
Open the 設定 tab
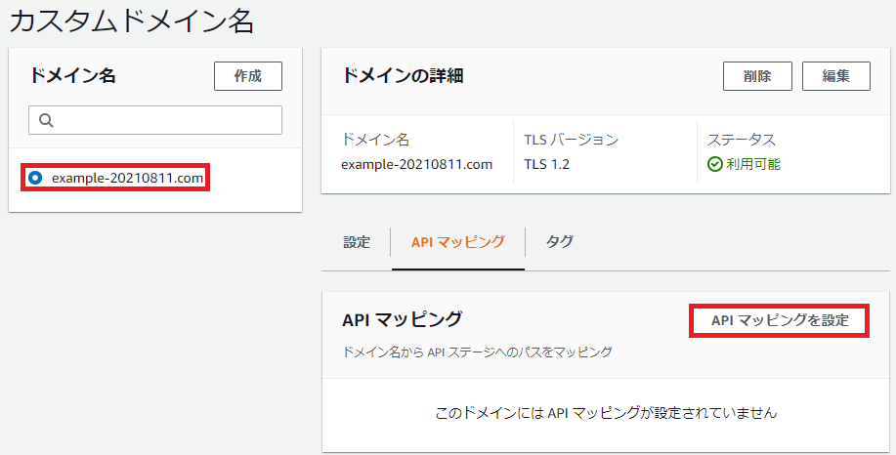click(357, 242)
